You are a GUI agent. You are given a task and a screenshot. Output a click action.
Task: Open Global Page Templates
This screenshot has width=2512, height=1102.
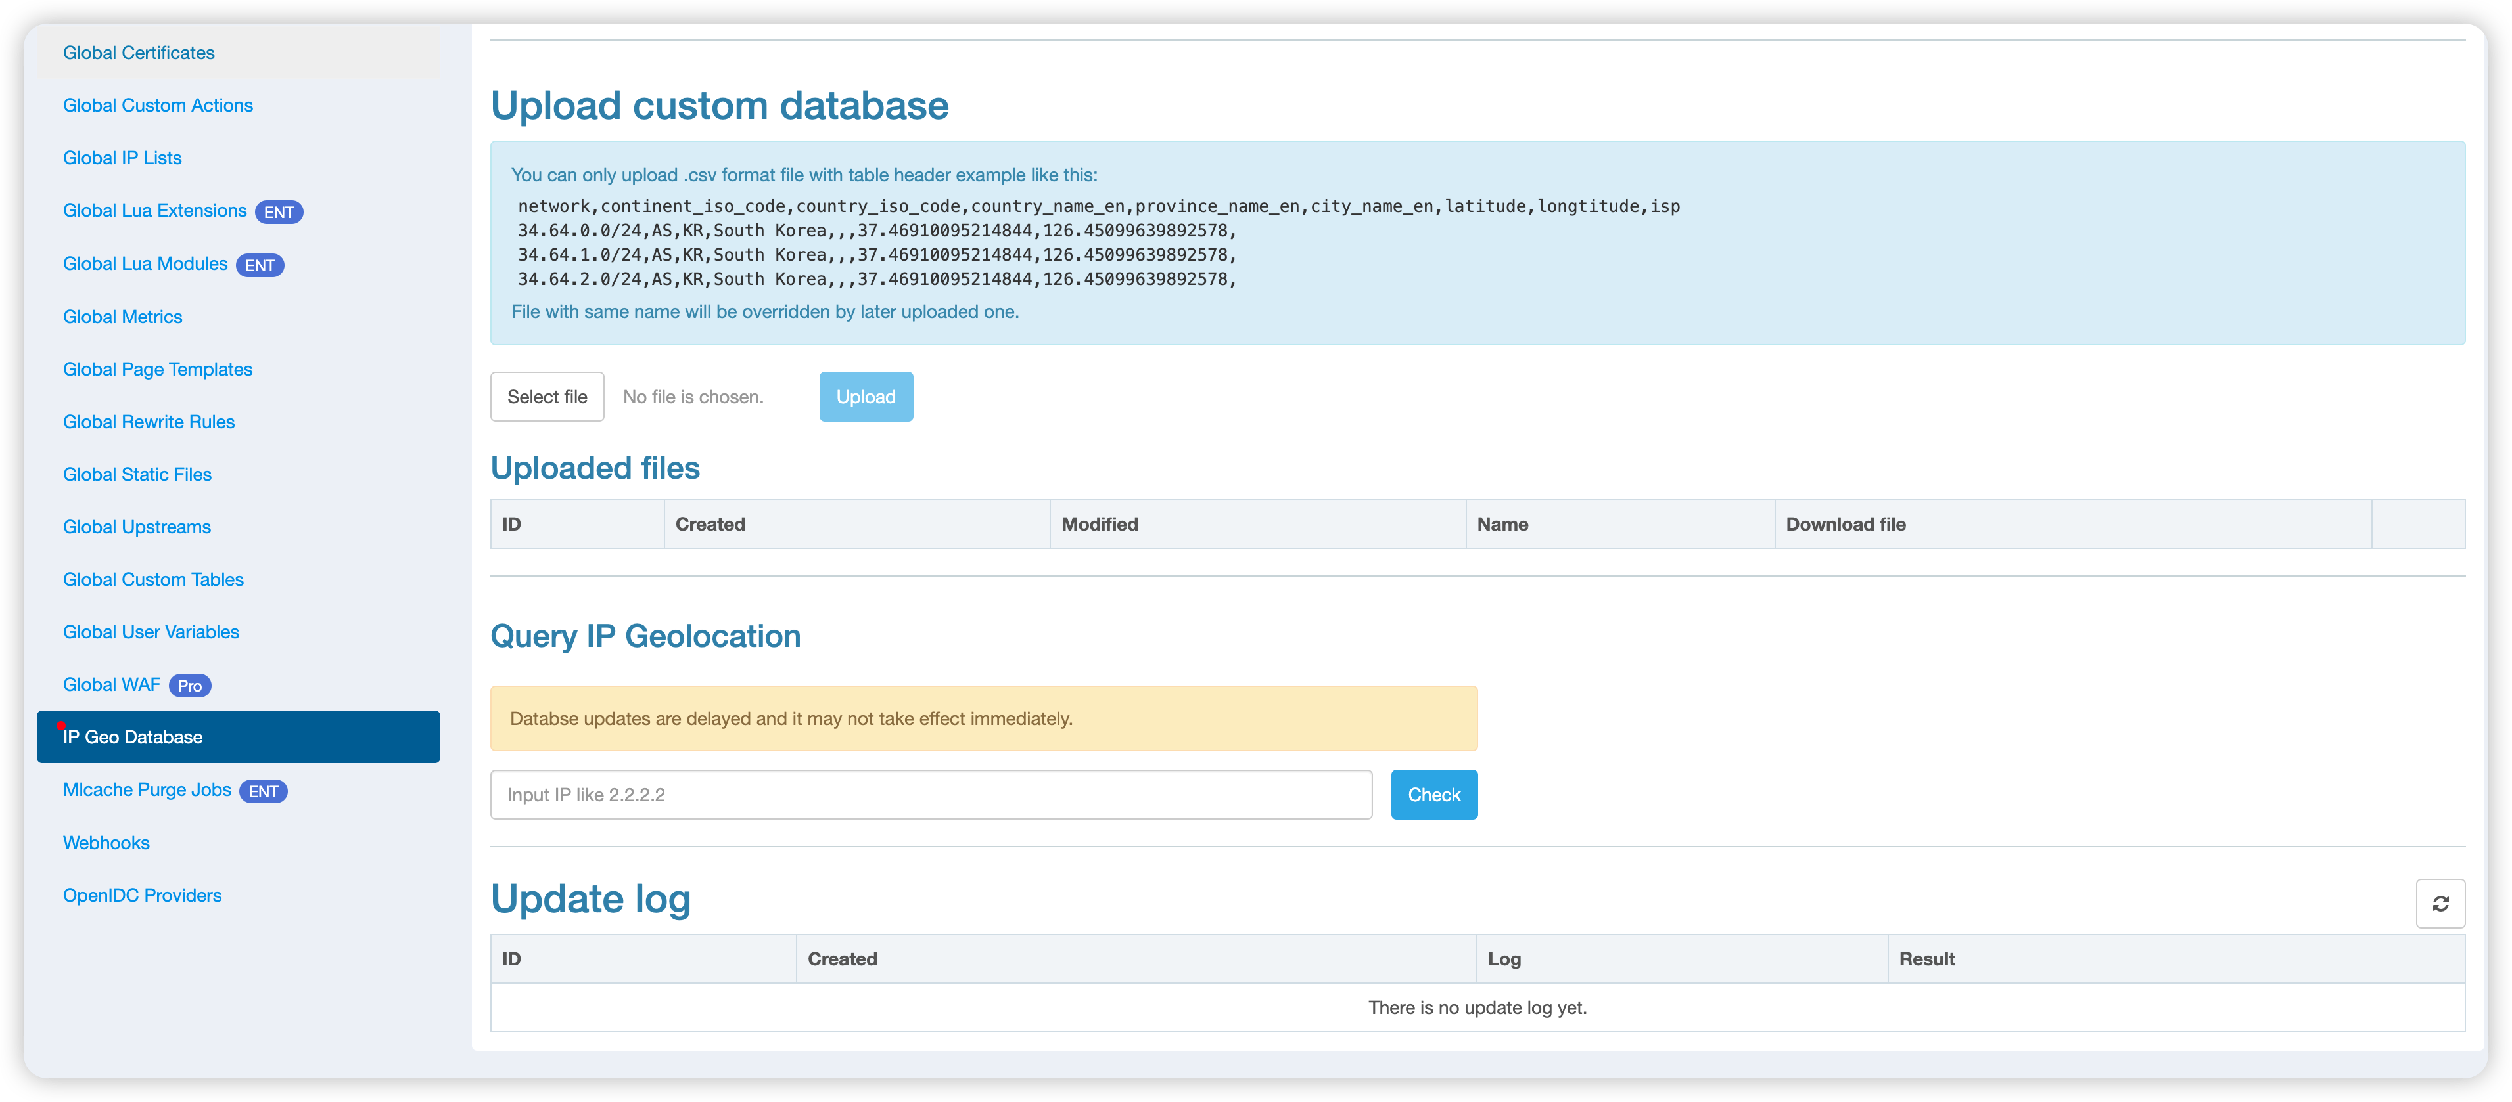[x=157, y=369]
